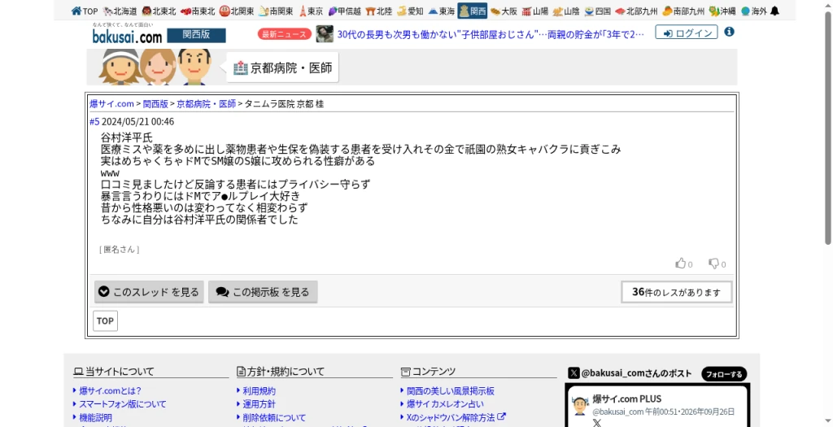
Task: Open 爆サイカメレオン占い link
Action: 445,404
